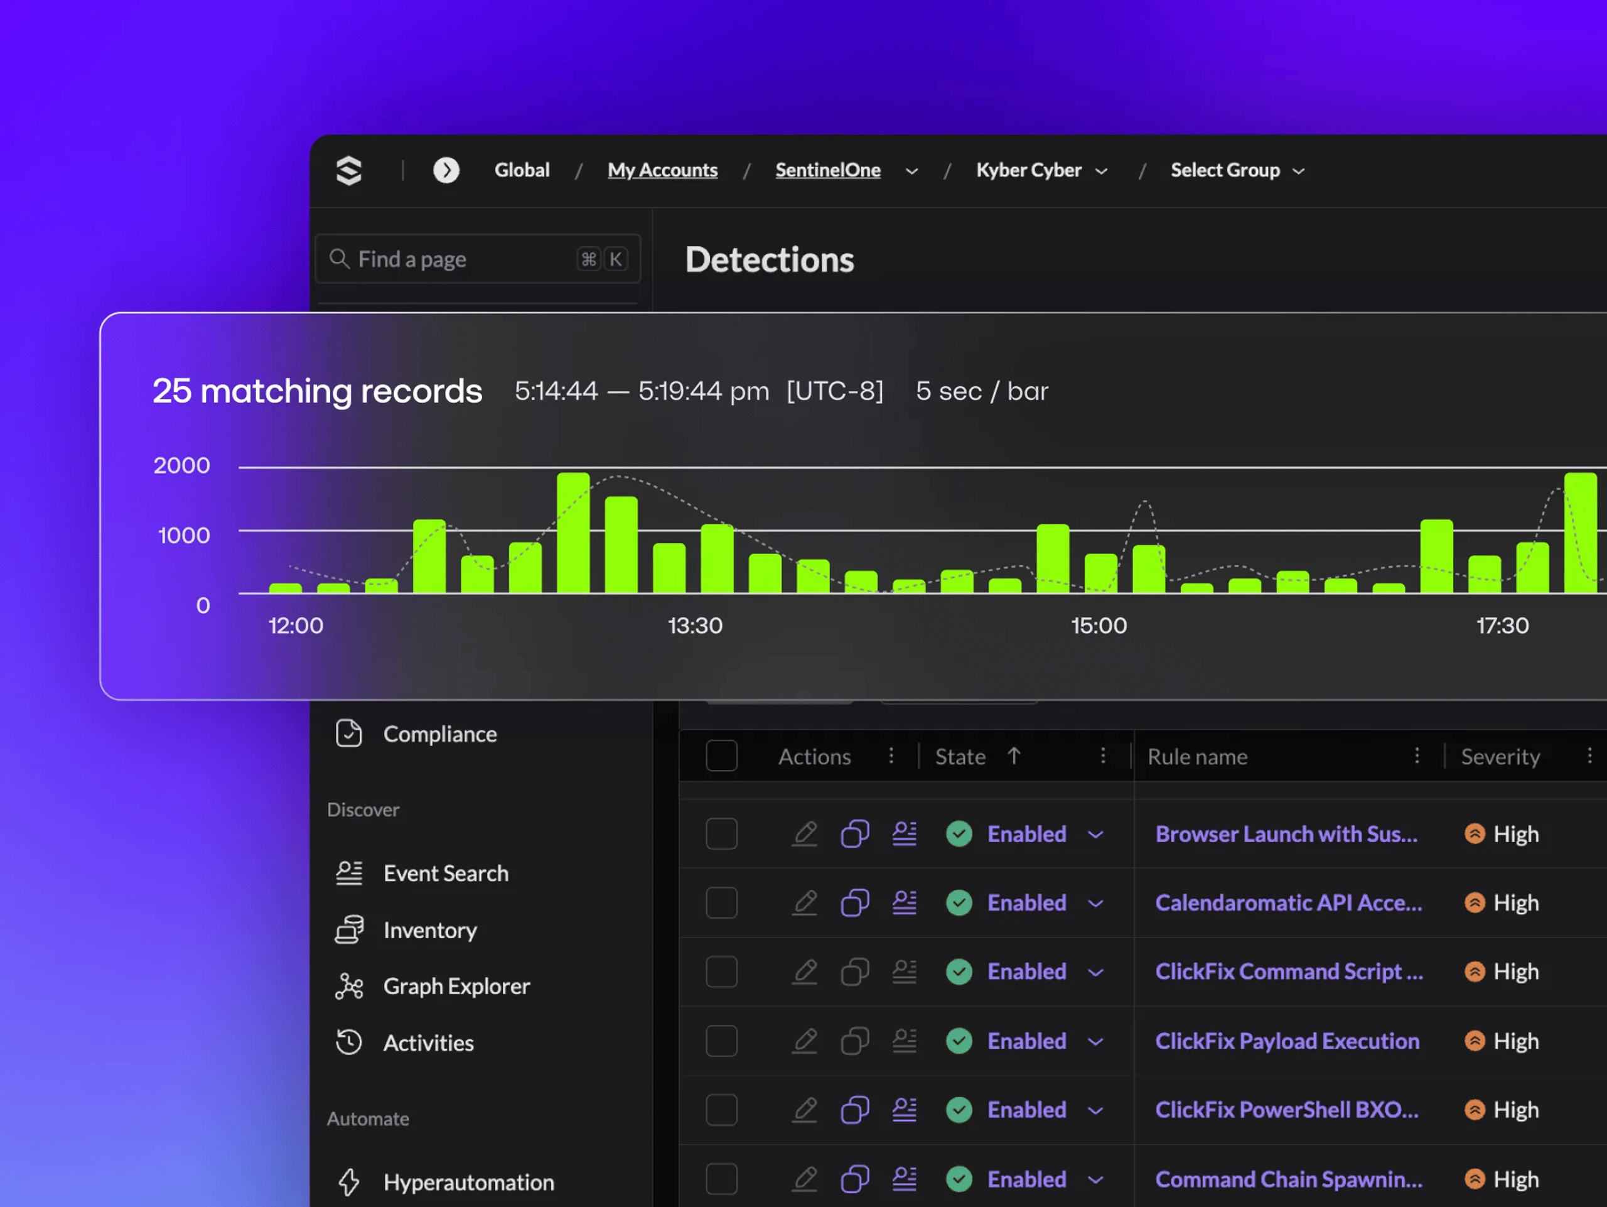The width and height of the screenshot is (1607, 1207).
Task: Open Activities in sidebar
Action: (x=428, y=1042)
